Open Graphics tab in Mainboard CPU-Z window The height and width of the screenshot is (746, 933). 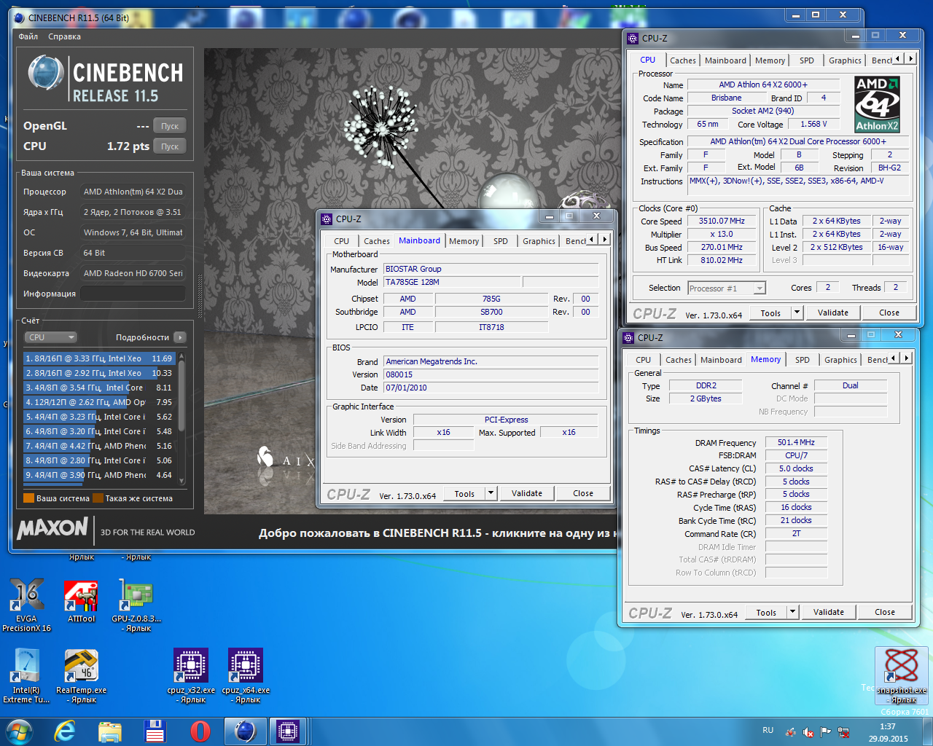(x=539, y=241)
